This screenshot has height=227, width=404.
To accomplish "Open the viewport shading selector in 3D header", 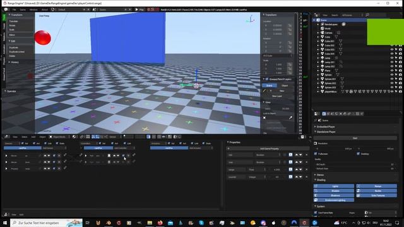I will point(74,137).
